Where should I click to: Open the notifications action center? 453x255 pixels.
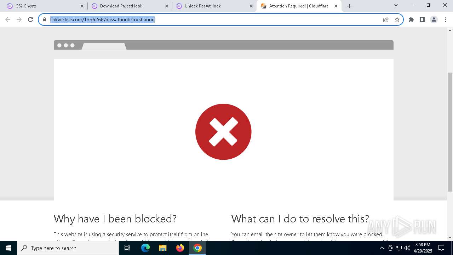pos(441,248)
